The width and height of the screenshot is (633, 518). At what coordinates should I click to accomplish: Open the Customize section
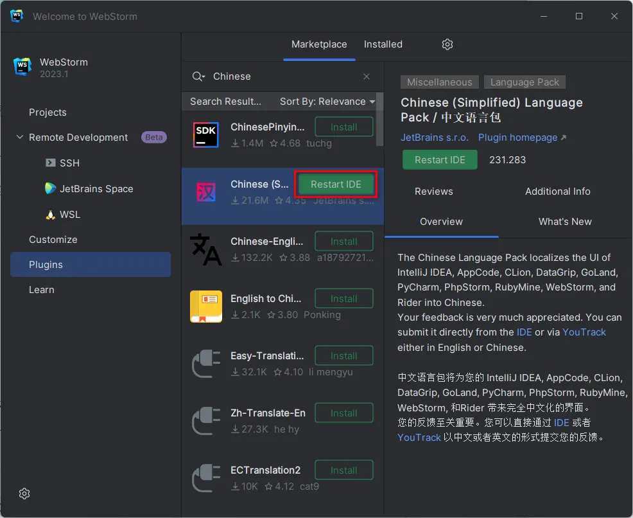tap(53, 240)
